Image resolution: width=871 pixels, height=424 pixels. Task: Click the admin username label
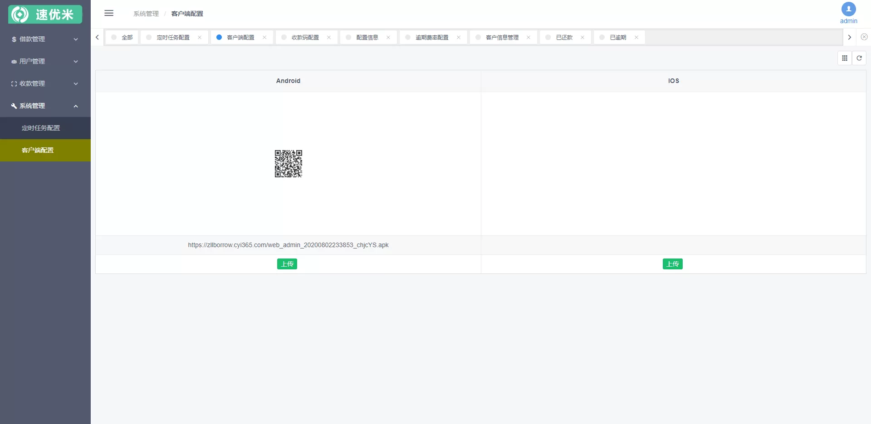pos(848,21)
